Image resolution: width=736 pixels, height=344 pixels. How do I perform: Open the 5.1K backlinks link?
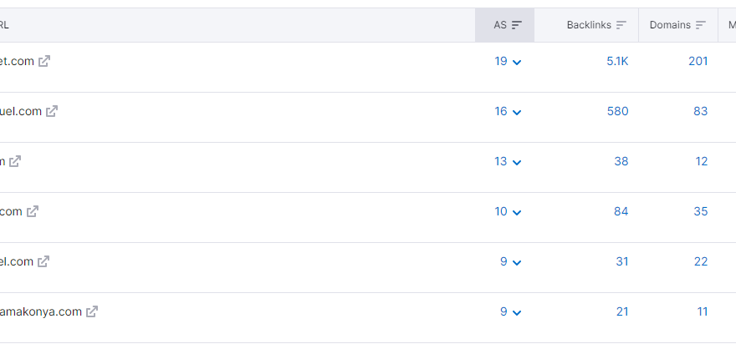617,61
